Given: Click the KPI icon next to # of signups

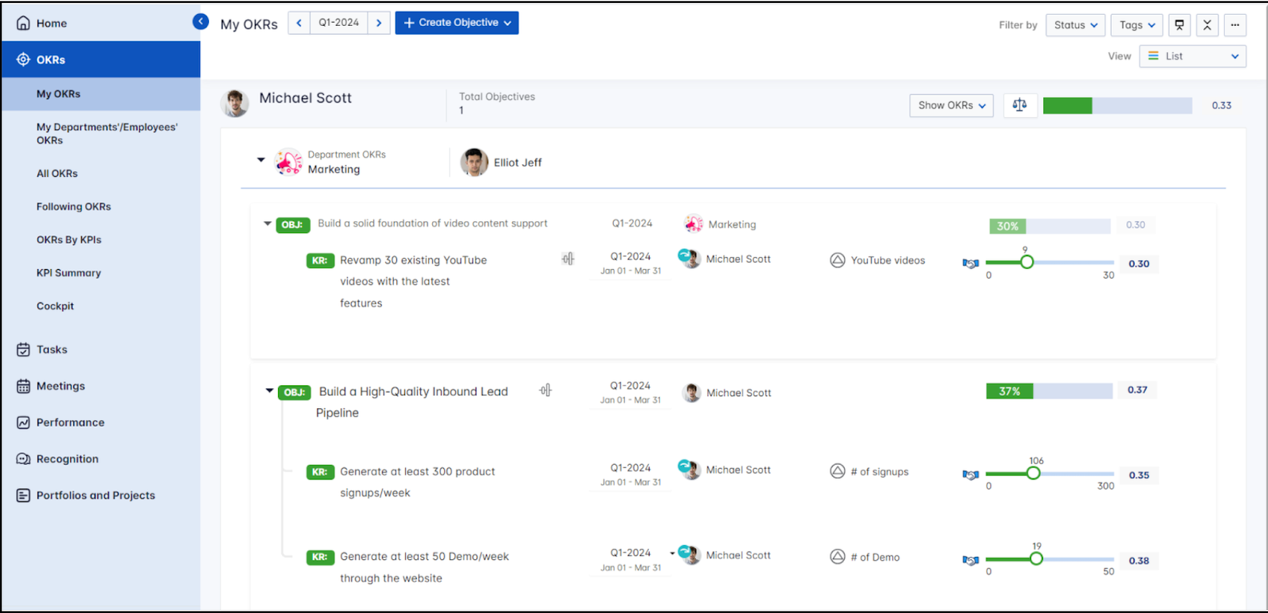Looking at the screenshot, I should tap(837, 471).
